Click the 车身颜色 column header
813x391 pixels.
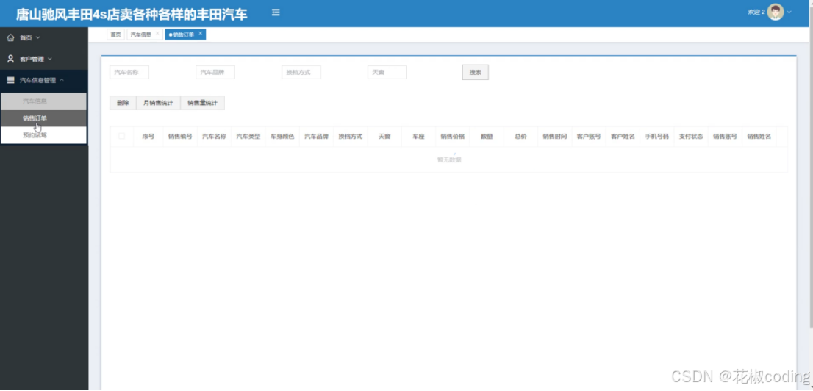click(x=282, y=137)
